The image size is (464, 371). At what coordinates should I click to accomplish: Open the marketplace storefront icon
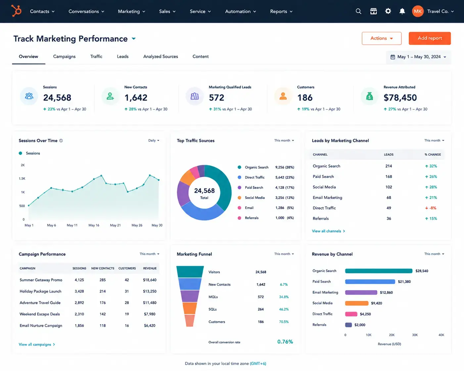click(x=373, y=11)
